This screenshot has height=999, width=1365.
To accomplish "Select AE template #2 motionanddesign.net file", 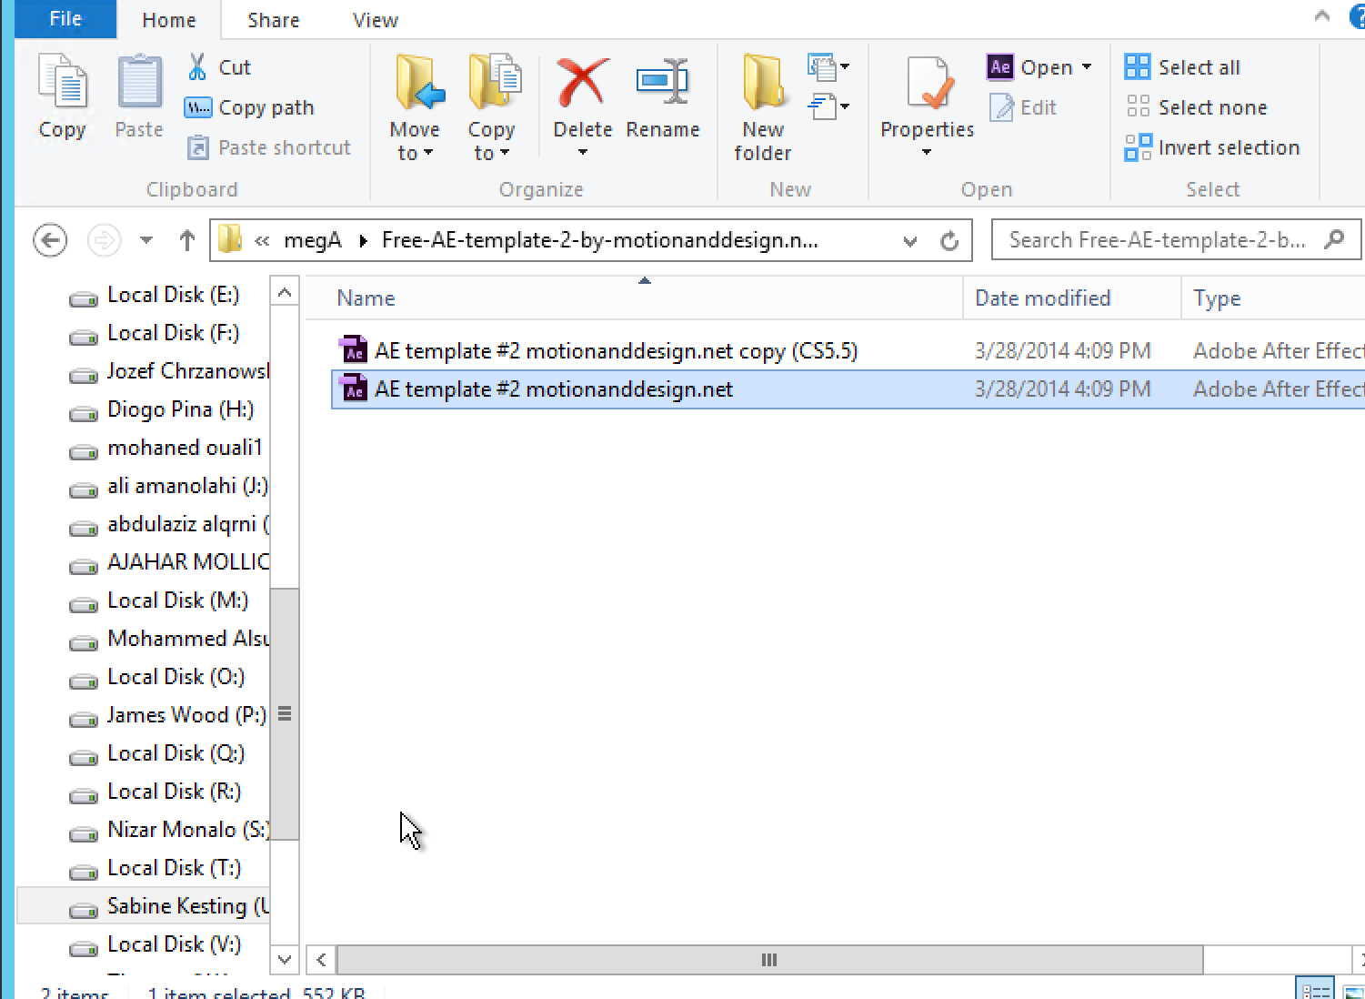I will pos(848,389).
